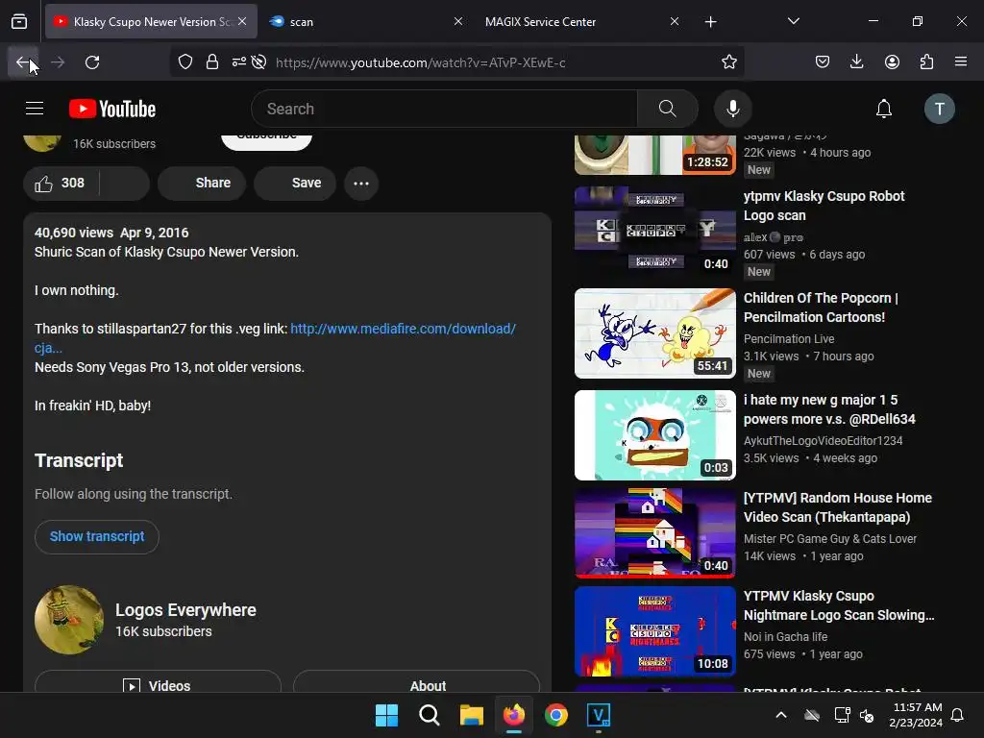Image resolution: width=984 pixels, height=738 pixels.
Task: Open the mediafire download link
Action: click(403, 329)
